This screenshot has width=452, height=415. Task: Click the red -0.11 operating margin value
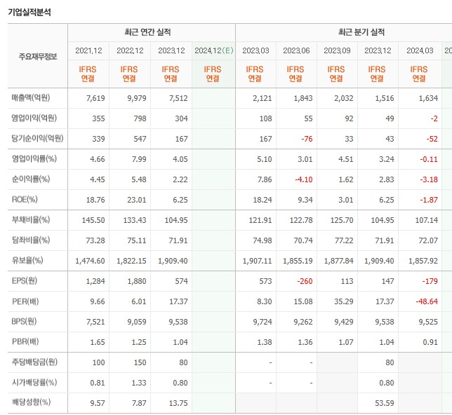click(429, 159)
